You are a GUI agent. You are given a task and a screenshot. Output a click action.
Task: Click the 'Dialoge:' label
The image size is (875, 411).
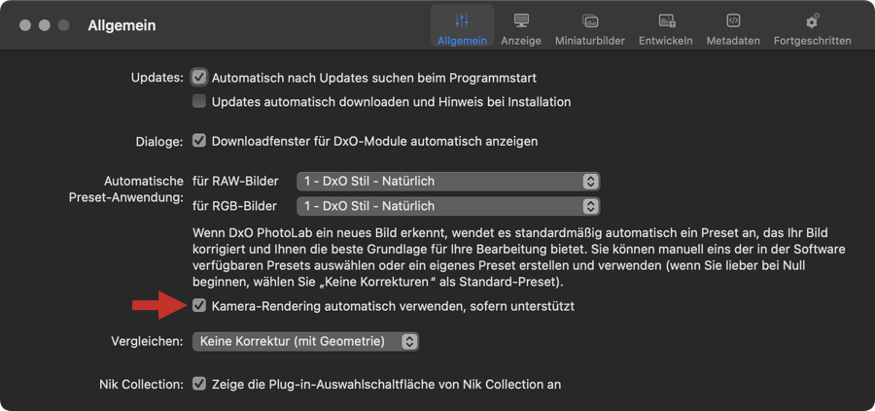tap(159, 141)
